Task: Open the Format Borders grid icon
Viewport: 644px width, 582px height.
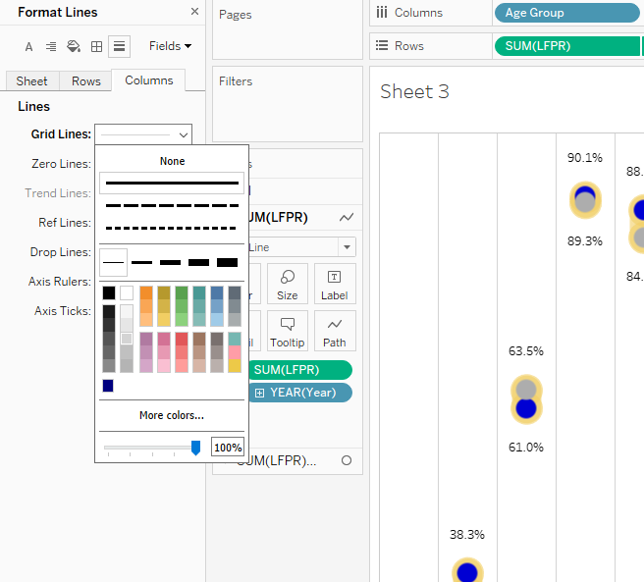Action: [96, 46]
